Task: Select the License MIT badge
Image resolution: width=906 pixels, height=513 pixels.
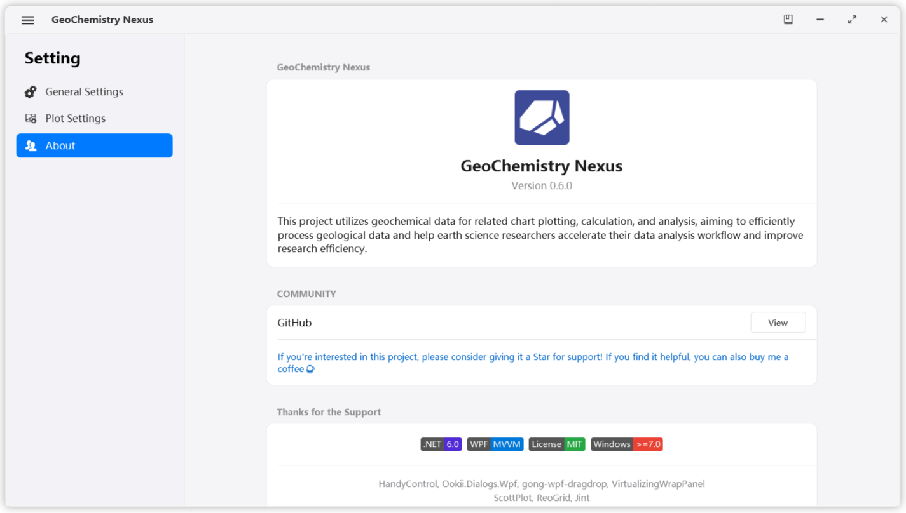Action: click(x=556, y=444)
